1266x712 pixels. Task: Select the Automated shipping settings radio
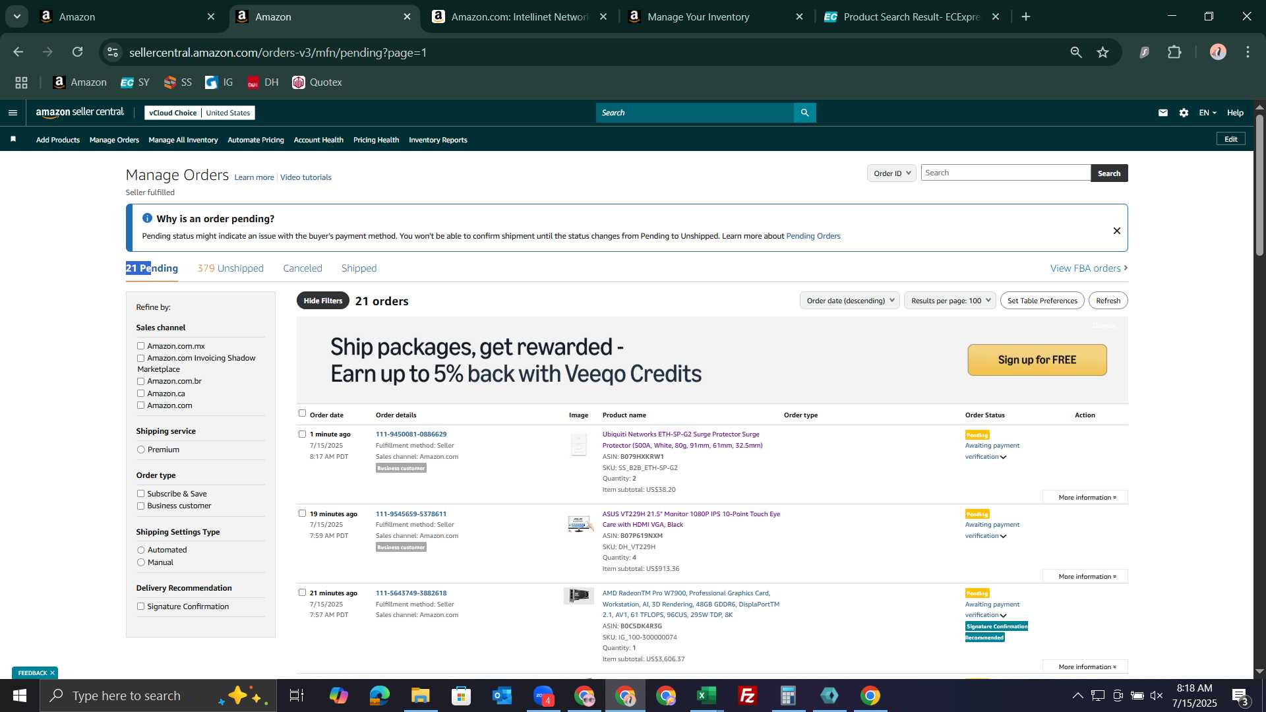point(140,550)
